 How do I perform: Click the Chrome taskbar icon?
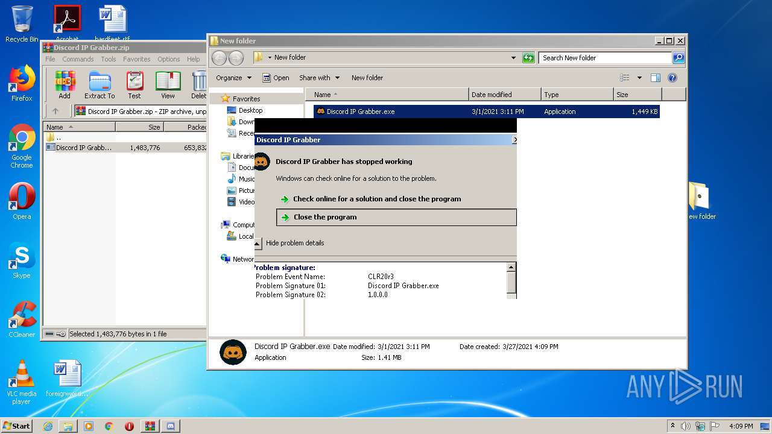pyautogui.click(x=109, y=426)
